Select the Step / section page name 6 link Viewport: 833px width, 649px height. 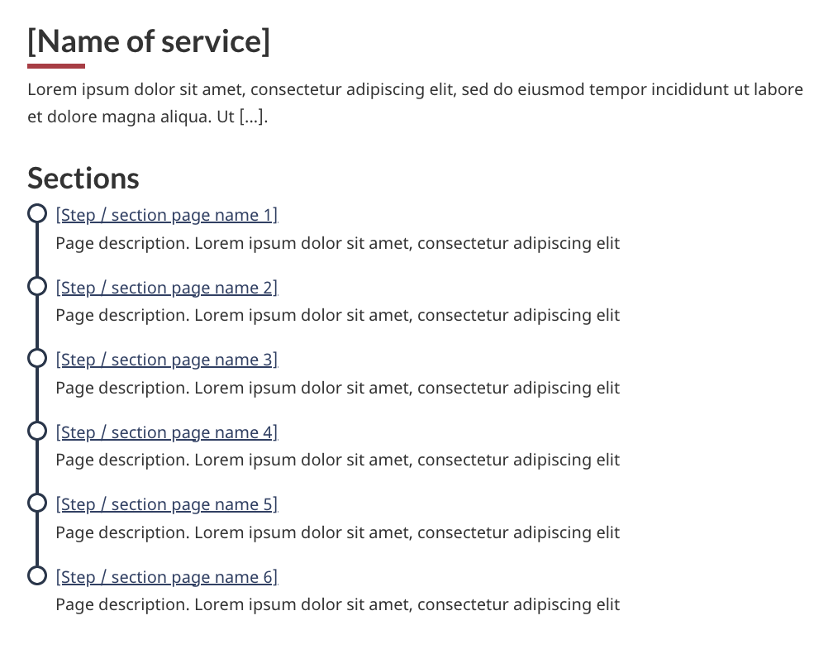coord(166,577)
